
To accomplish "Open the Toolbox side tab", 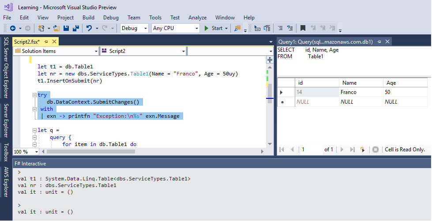I will (x=6, y=152).
